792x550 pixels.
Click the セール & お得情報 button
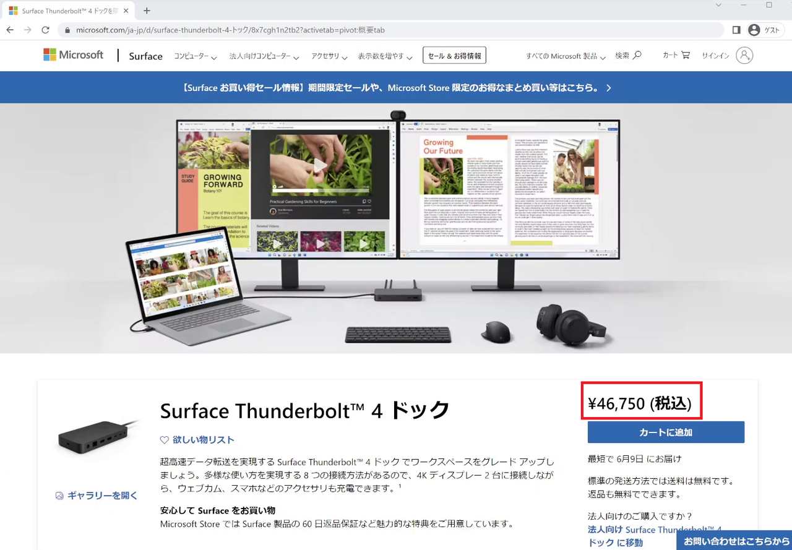click(454, 56)
